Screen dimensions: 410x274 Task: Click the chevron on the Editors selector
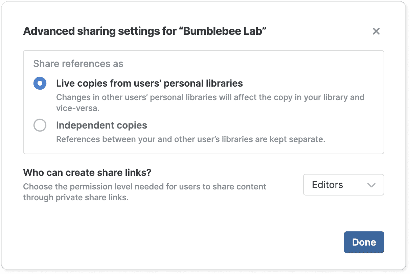[371, 185]
